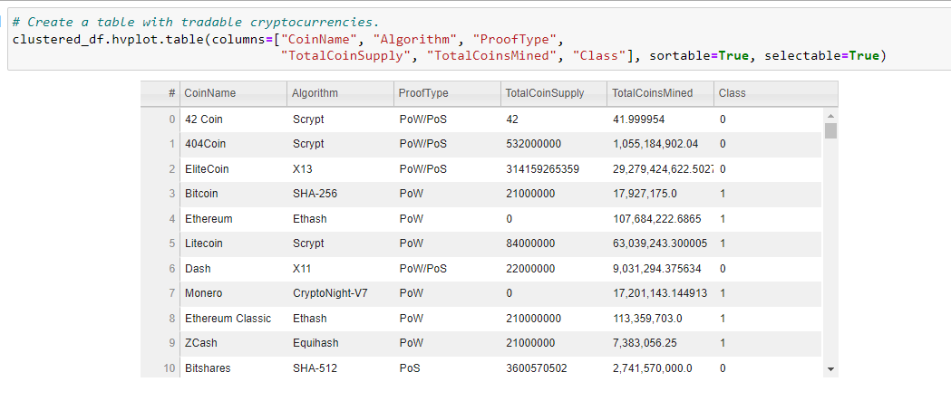Screen dimensions: 951x401
Task: Select the Bitshares name cell
Action: [234, 368]
